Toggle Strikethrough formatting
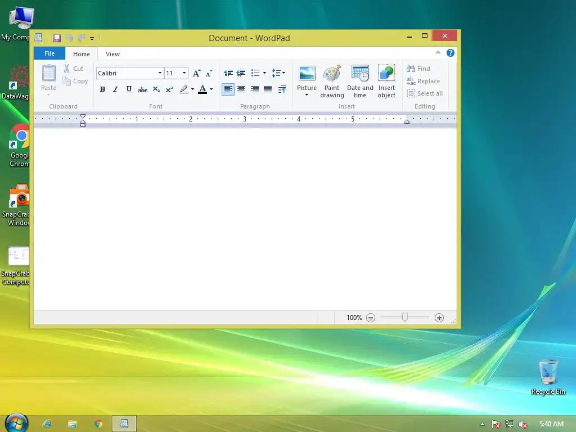This screenshot has width=576, height=432. pos(142,89)
